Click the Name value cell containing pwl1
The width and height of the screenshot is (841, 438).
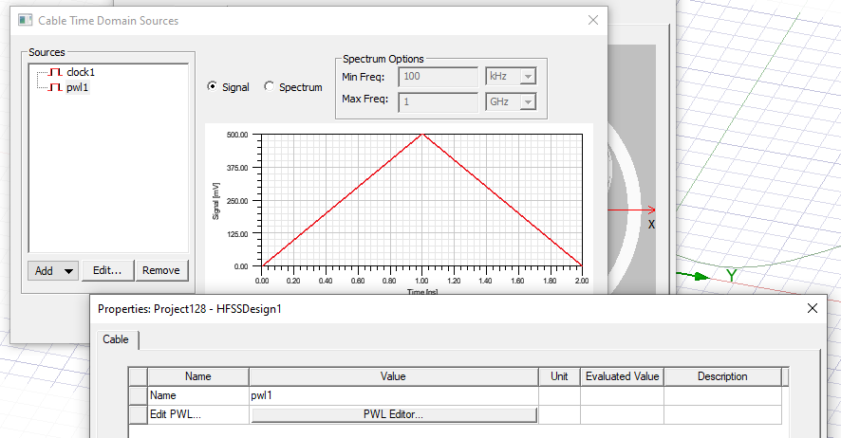point(392,395)
